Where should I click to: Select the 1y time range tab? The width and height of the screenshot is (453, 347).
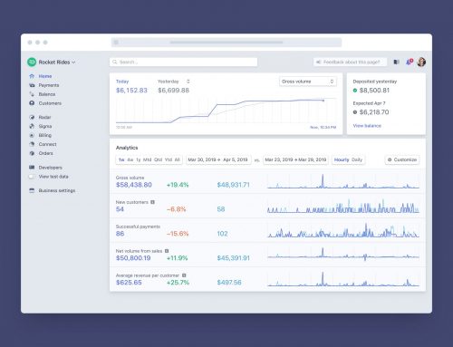click(x=139, y=159)
